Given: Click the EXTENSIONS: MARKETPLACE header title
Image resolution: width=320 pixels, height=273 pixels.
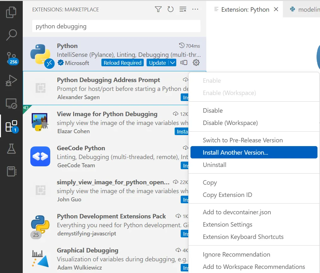Looking at the screenshot, I should tap(65, 9).
